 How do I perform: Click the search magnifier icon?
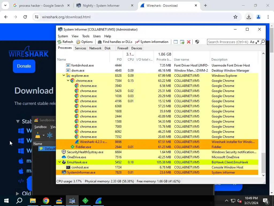[x=262, y=42]
